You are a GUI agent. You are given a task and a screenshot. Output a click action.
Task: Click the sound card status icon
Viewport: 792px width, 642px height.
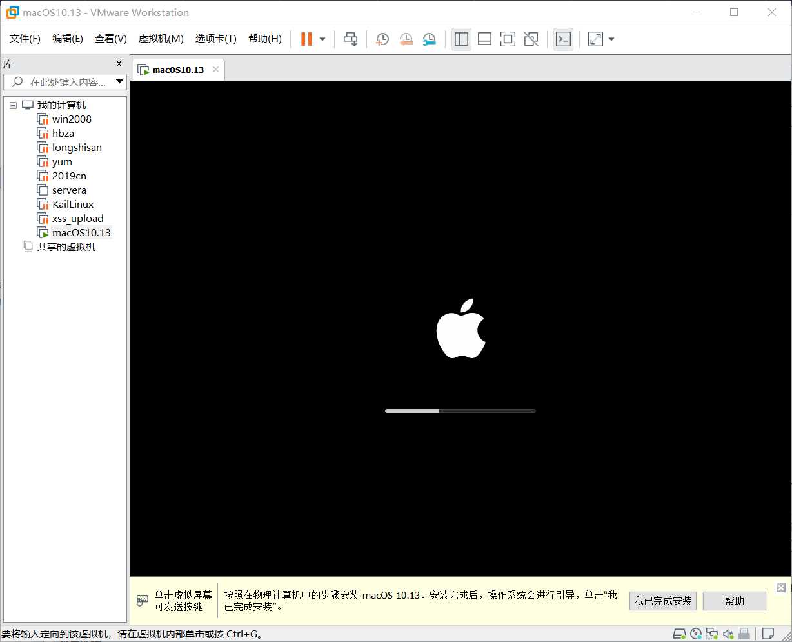coord(728,634)
